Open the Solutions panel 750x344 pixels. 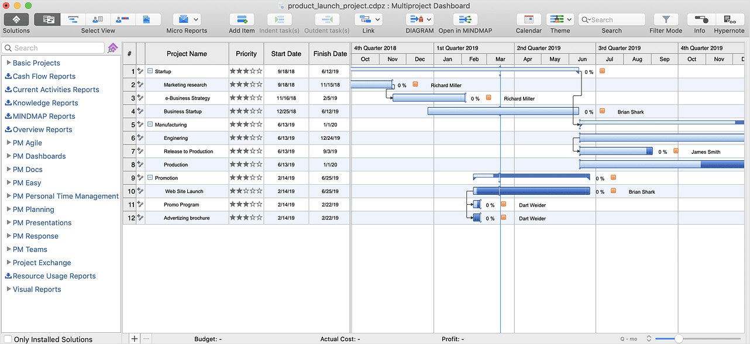16,19
